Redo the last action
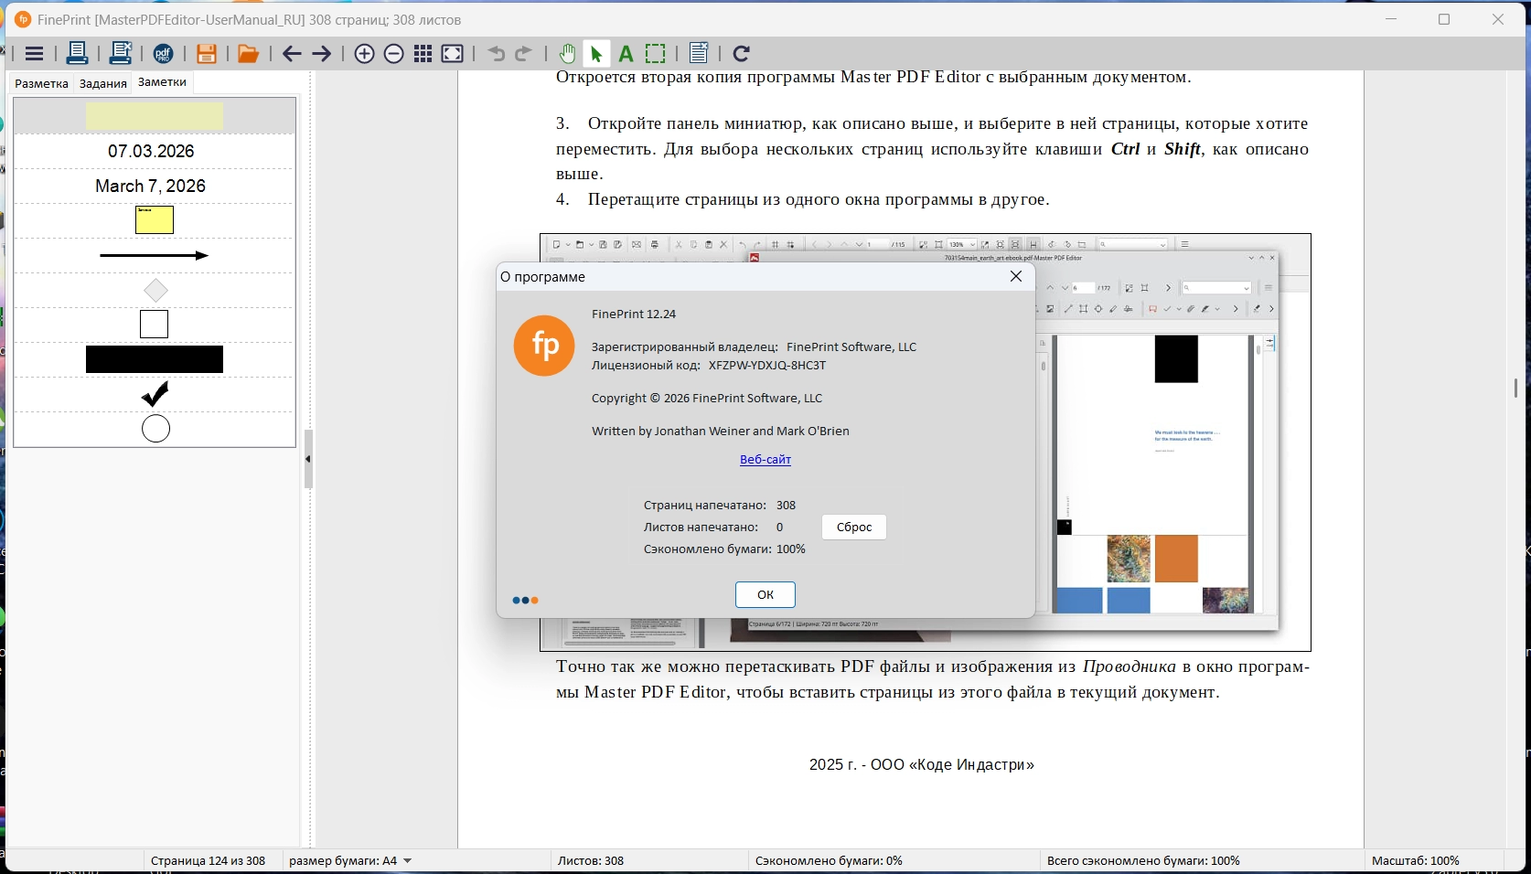Image resolution: width=1531 pixels, height=874 pixels. tap(524, 54)
